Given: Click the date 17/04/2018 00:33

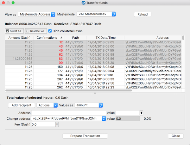Looking at the screenshot, I should pyautogui.click(x=101, y=79).
